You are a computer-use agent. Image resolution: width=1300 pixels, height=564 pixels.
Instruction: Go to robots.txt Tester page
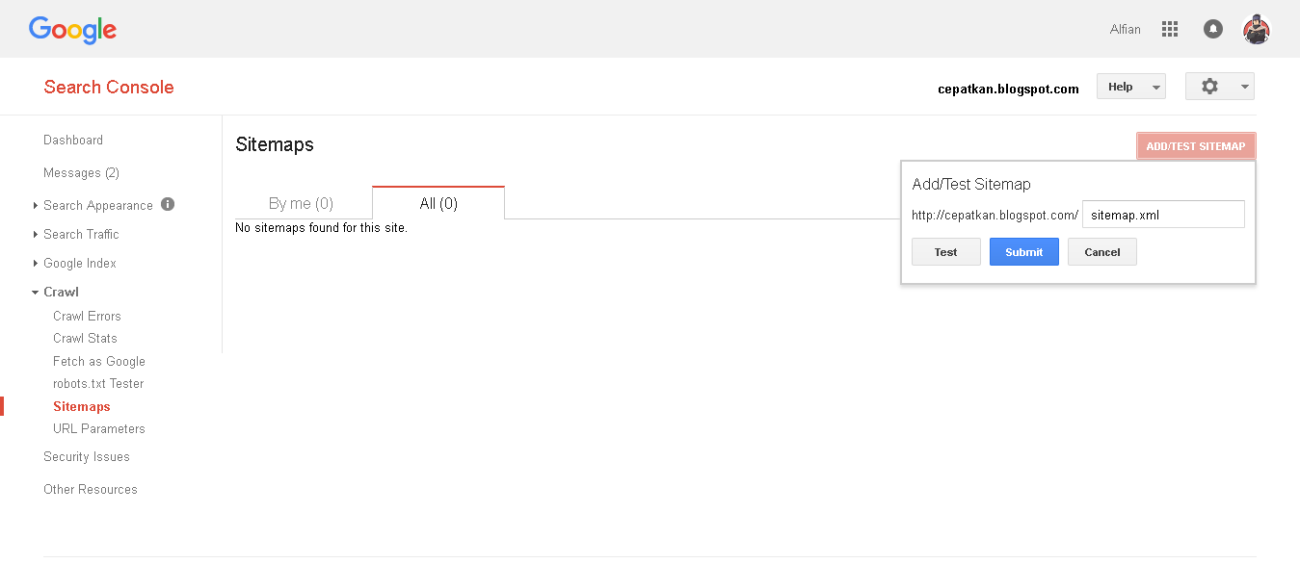tap(98, 383)
